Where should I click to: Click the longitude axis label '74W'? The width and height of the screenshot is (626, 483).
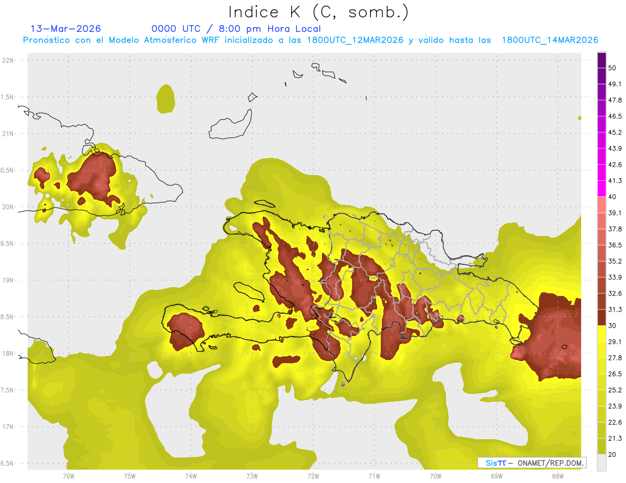tap(190, 476)
